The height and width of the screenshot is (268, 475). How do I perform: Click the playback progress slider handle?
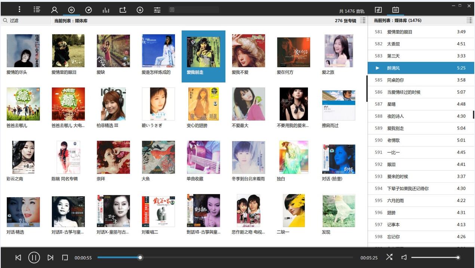140,258
